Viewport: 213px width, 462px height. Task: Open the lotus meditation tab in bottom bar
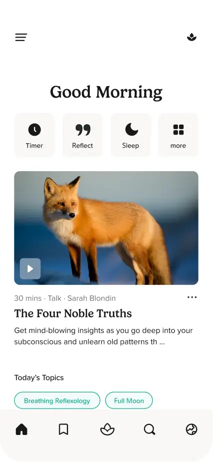(107, 429)
